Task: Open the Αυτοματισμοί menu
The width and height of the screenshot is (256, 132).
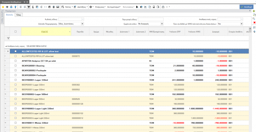Action: (114, 7)
